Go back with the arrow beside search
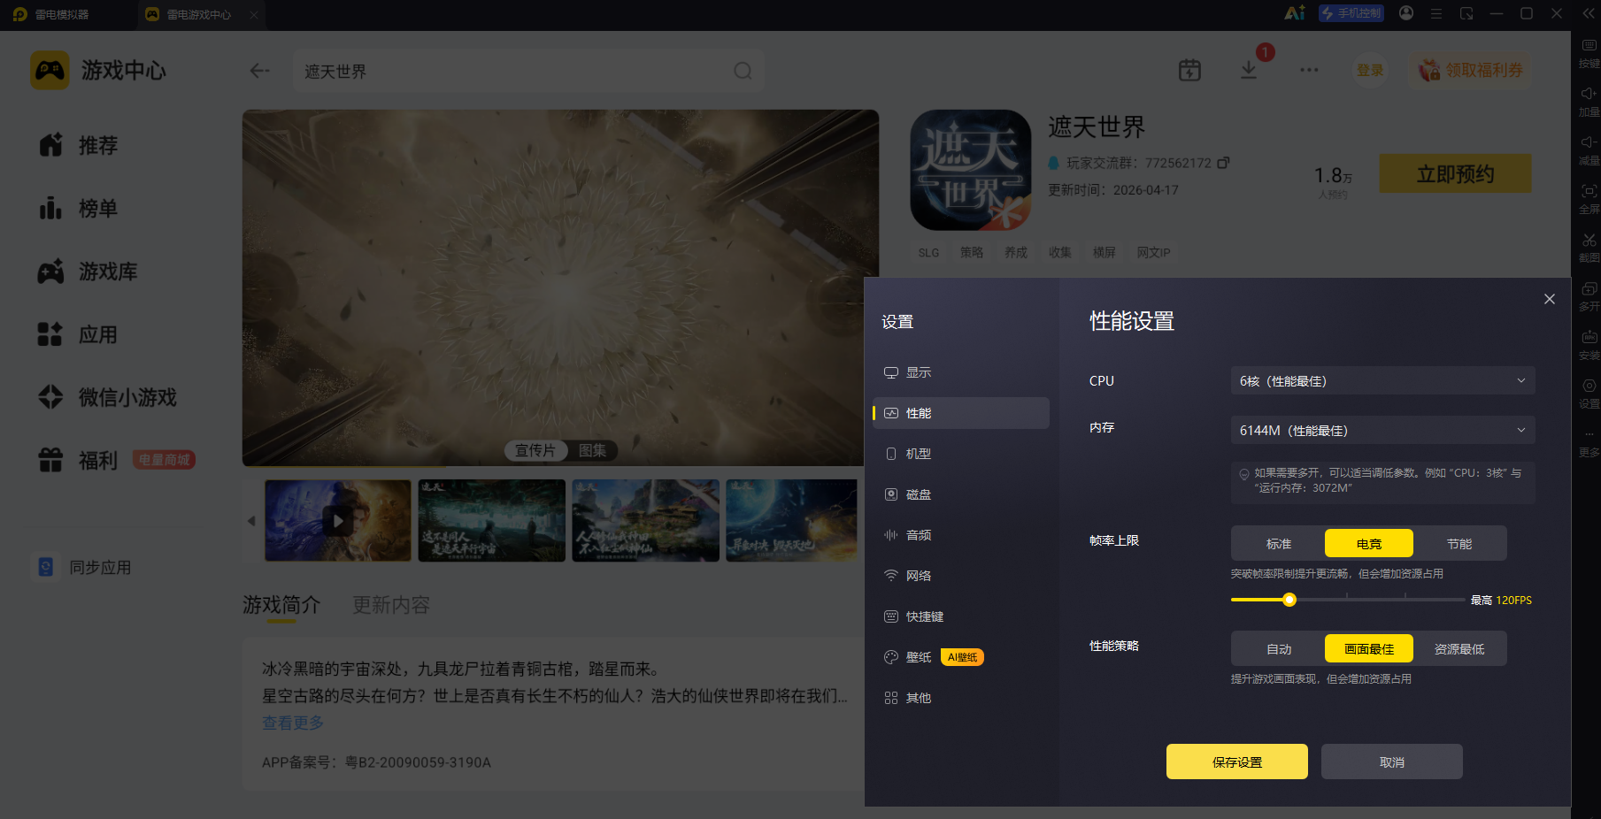This screenshot has width=1601, height=819. pos(259,71)
